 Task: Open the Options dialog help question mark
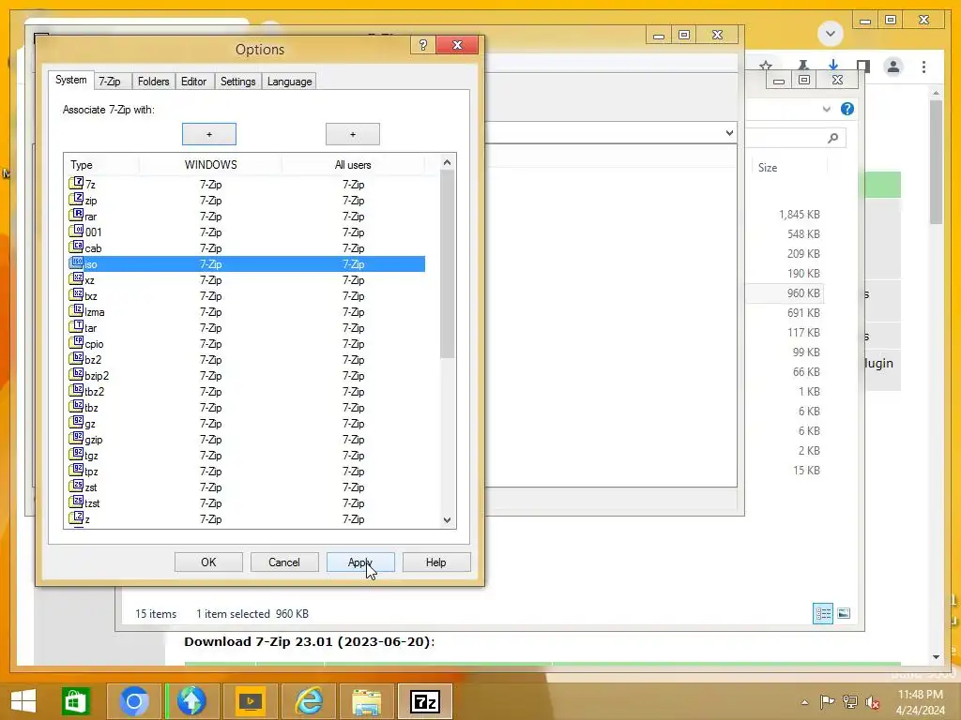(423, 45)
